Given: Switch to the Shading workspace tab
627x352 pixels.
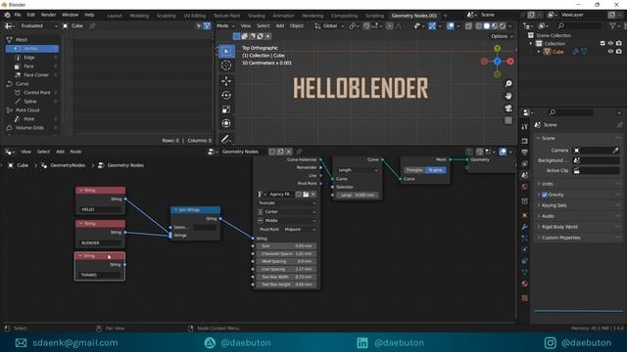Looking at the screenshot, I should point(257,16).
